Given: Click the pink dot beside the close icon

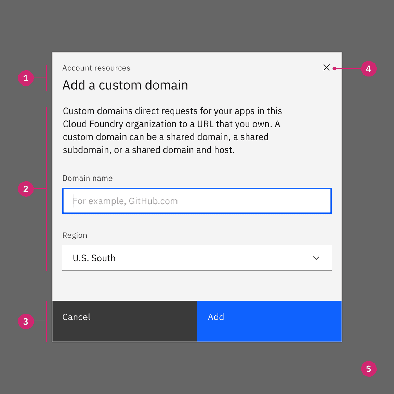Looking at the screenshot, I should pos(334,69).
